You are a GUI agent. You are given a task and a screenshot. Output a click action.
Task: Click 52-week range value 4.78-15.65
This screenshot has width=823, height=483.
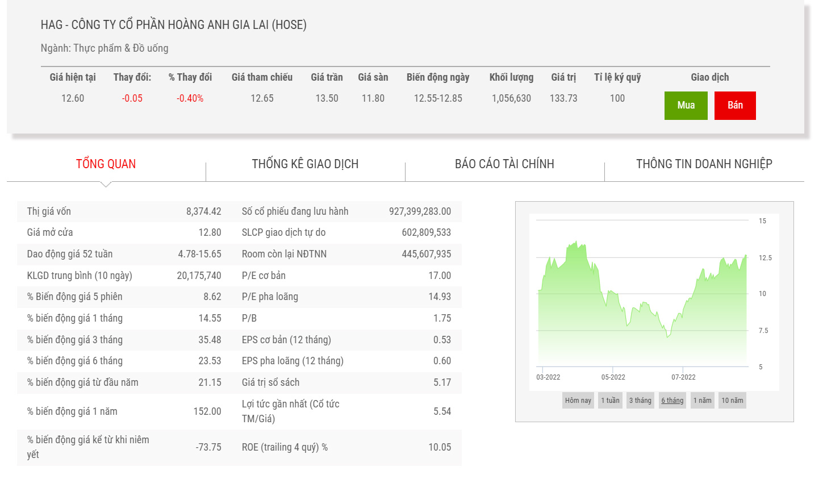[199, 254]
